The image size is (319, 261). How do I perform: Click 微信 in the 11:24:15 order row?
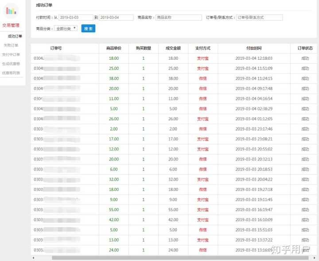click(203, 78)
